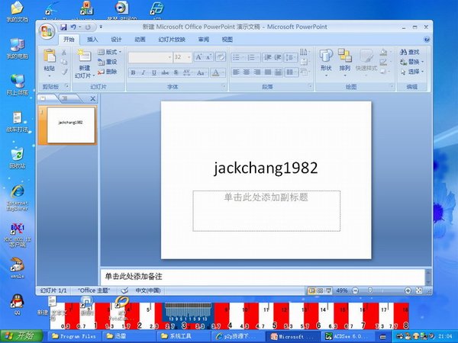Align text right

[x=257, y=72]
